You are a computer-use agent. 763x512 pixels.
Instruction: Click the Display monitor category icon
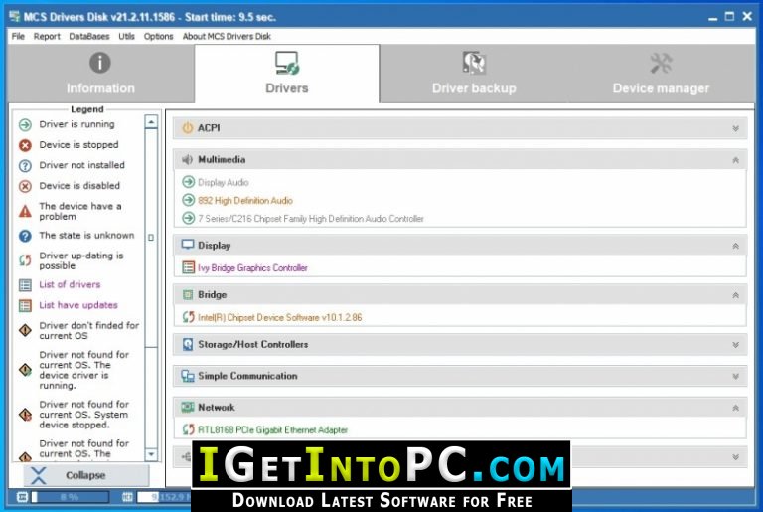pos(188,245)
